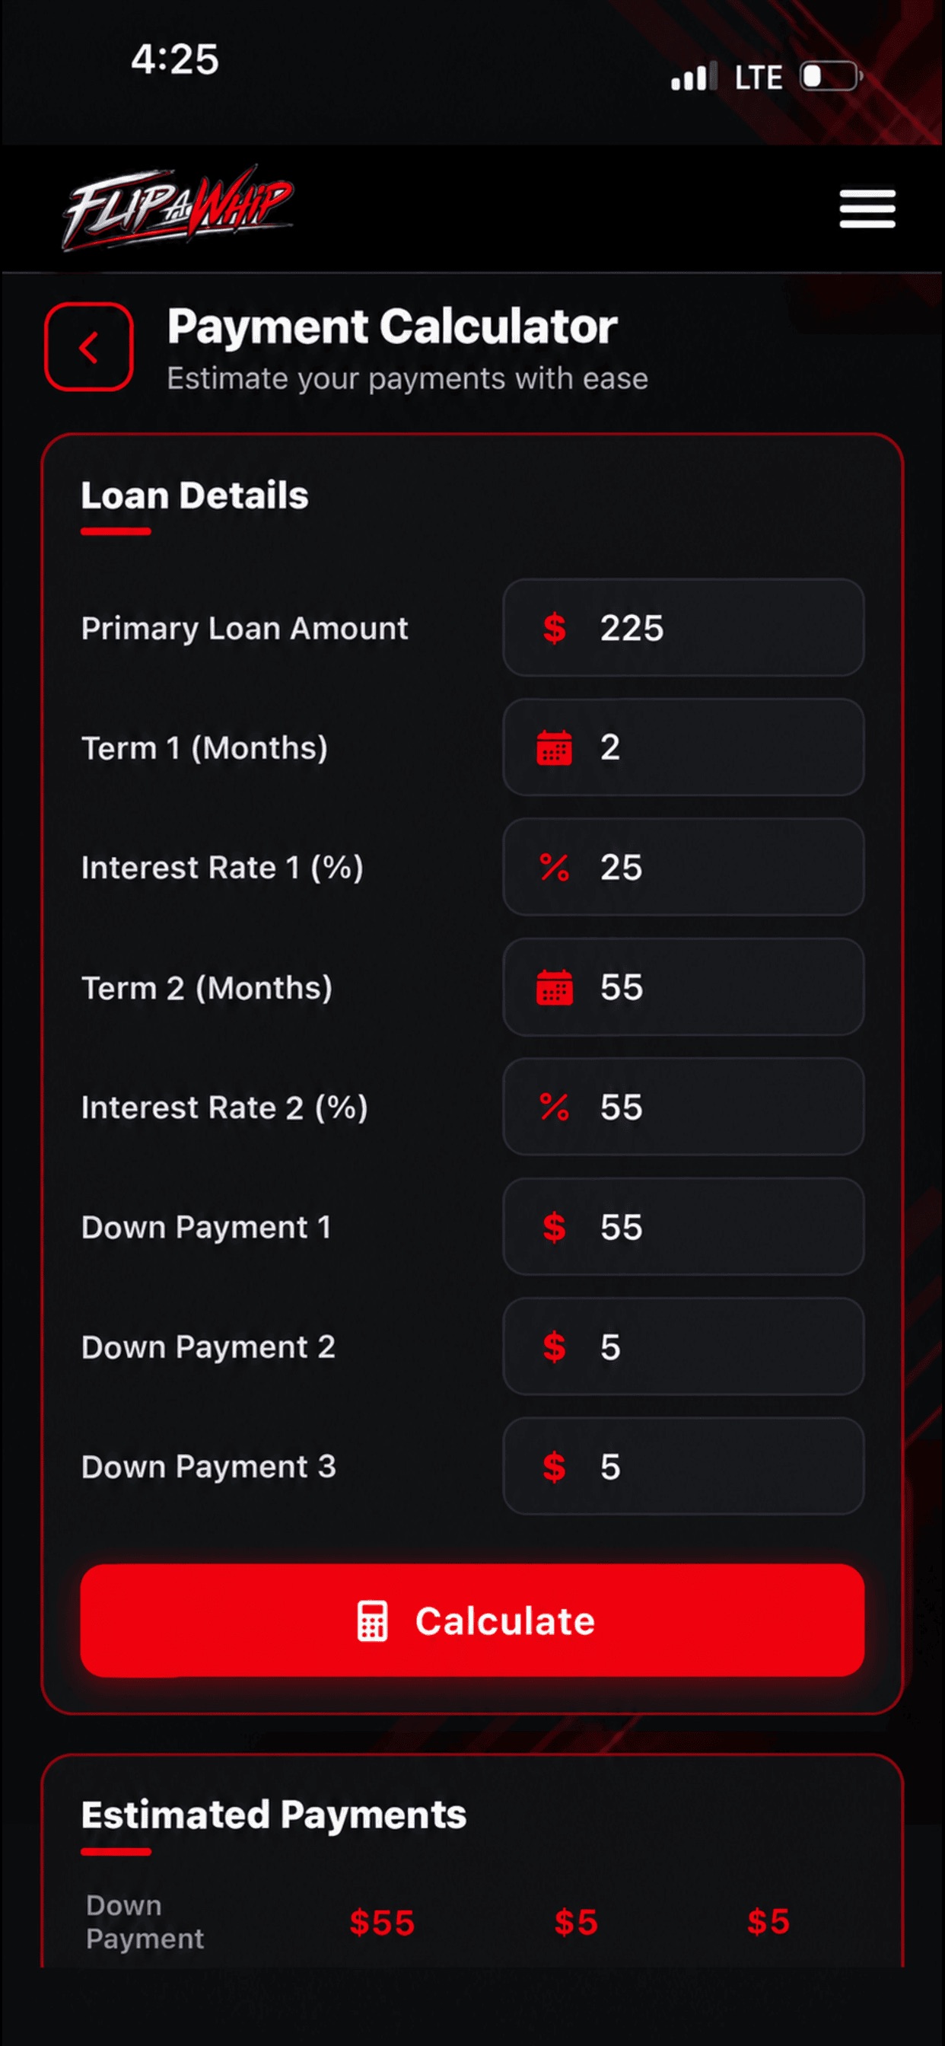This screenshot has height=2046, width=945.
Task: Edit the Interest Rate 1 value
Action: pyautogui.click(x=684, y=867)
